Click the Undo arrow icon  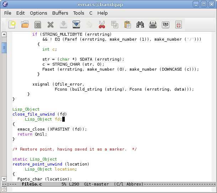tap(89, 25)
